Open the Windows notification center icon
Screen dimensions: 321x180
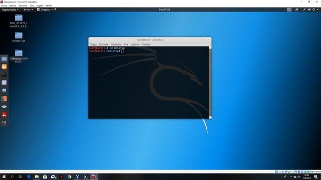tap(315, 176)
